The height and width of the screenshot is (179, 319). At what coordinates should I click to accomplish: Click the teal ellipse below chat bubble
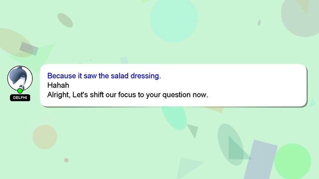click(174, 118)
